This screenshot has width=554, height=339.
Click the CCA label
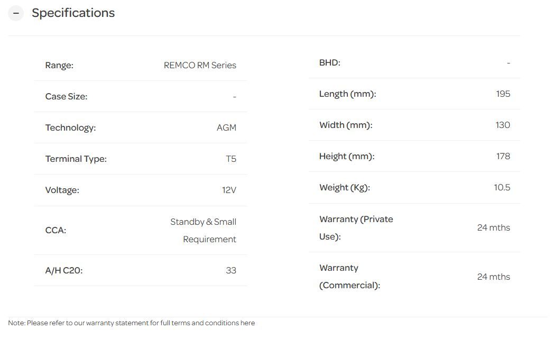pyautogui.click(x=56, y=231)
